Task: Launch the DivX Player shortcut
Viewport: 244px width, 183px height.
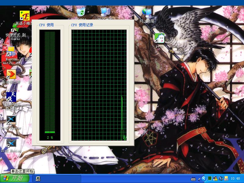Action: [11, 120]
